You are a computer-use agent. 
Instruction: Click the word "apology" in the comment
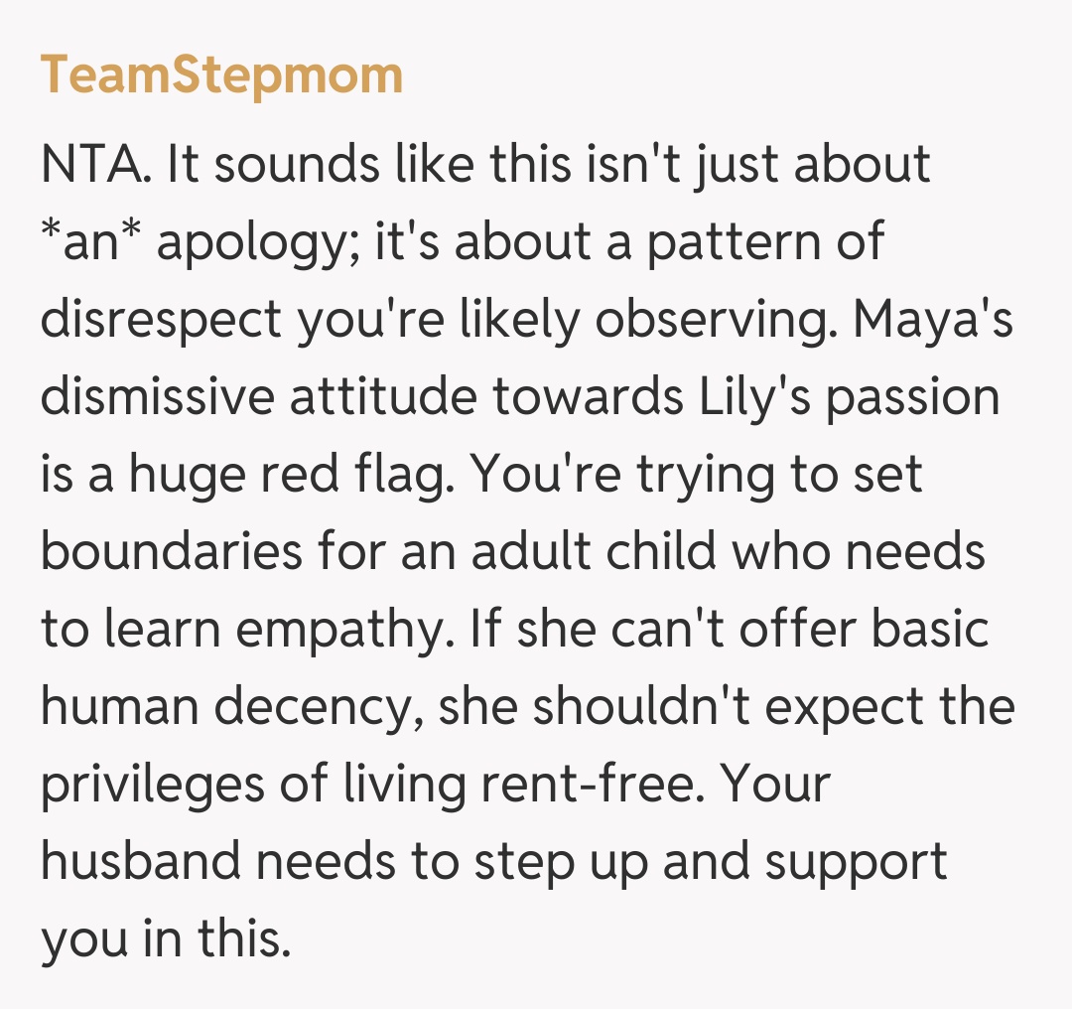[259, 244]
